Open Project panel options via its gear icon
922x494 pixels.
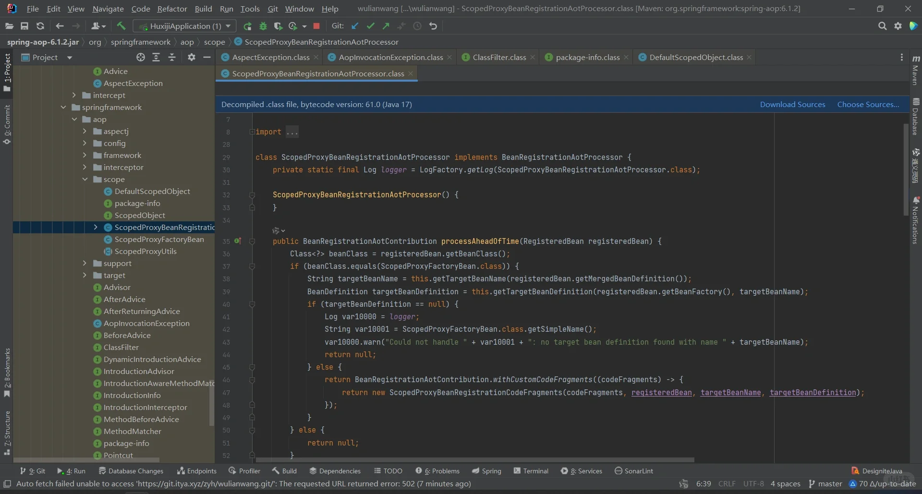point(192,57)
